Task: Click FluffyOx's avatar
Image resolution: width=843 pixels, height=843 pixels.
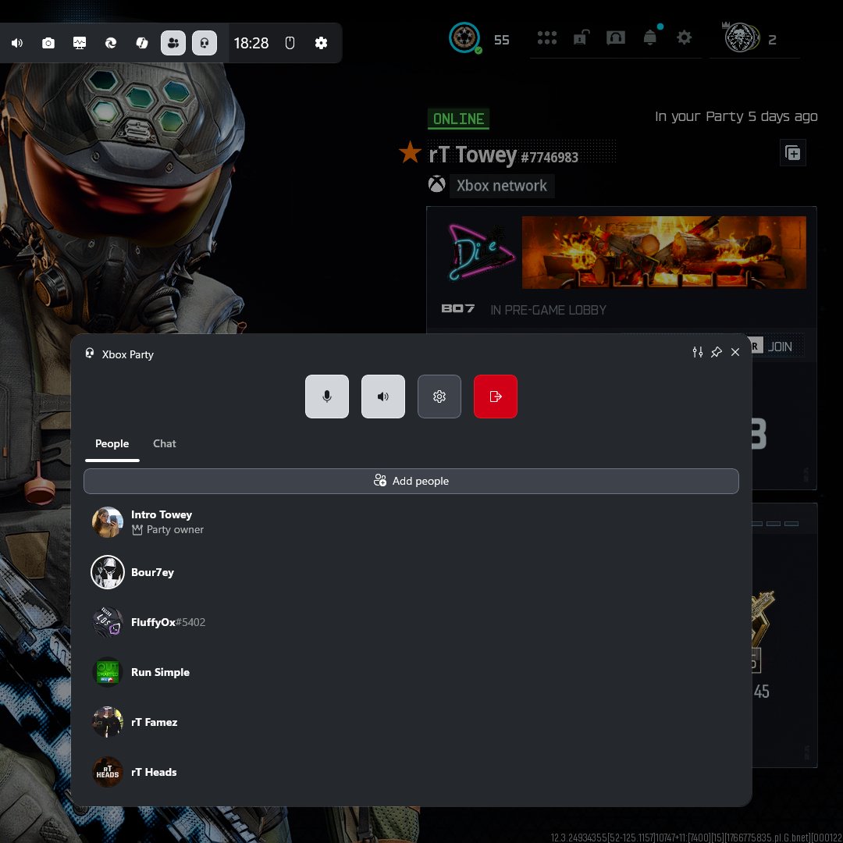Action: pyautogui.click(x=108, y=622)
